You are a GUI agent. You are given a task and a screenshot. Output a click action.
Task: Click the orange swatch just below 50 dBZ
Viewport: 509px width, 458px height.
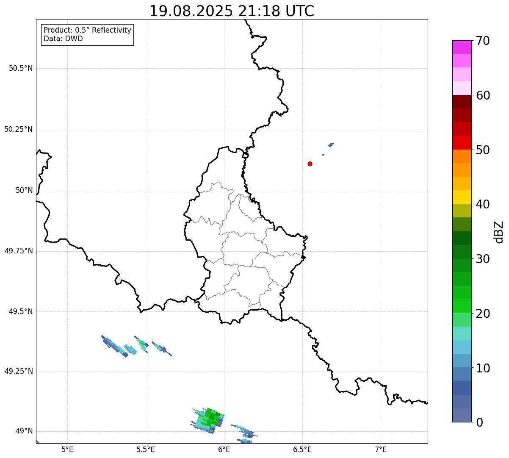462,156
